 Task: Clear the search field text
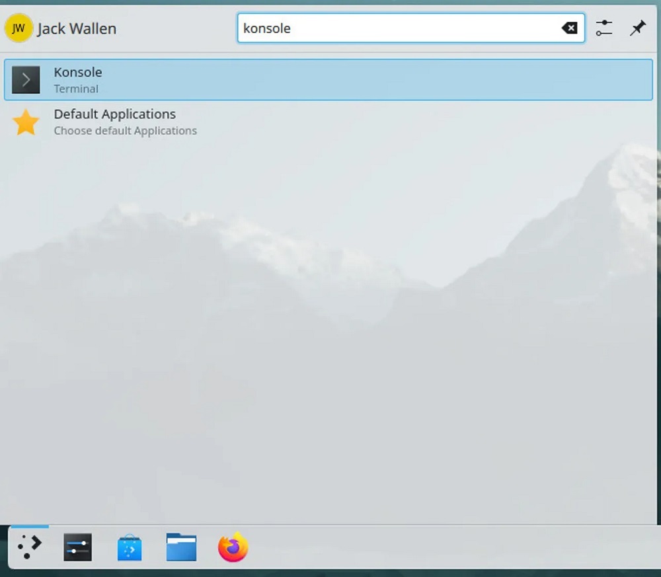[570, 28]
